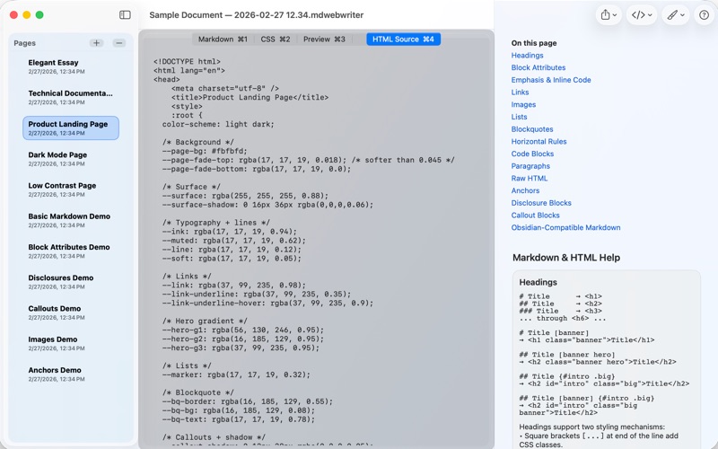
Task: Click the --link-underline-hover declaration line
Action: coord(267,304)
